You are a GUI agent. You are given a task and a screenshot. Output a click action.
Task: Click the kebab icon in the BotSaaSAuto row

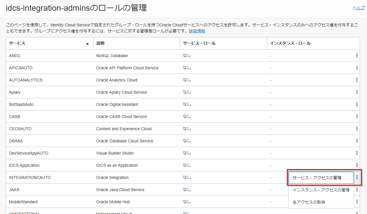pos(357,104)
